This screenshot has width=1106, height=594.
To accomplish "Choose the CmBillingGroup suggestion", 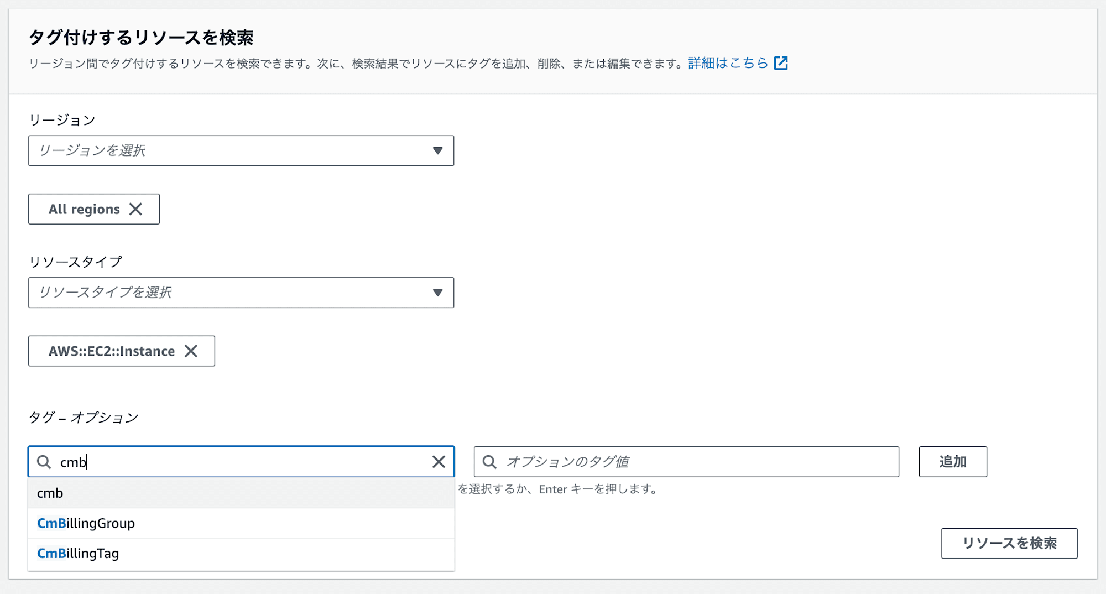I will tap(241, 523).
